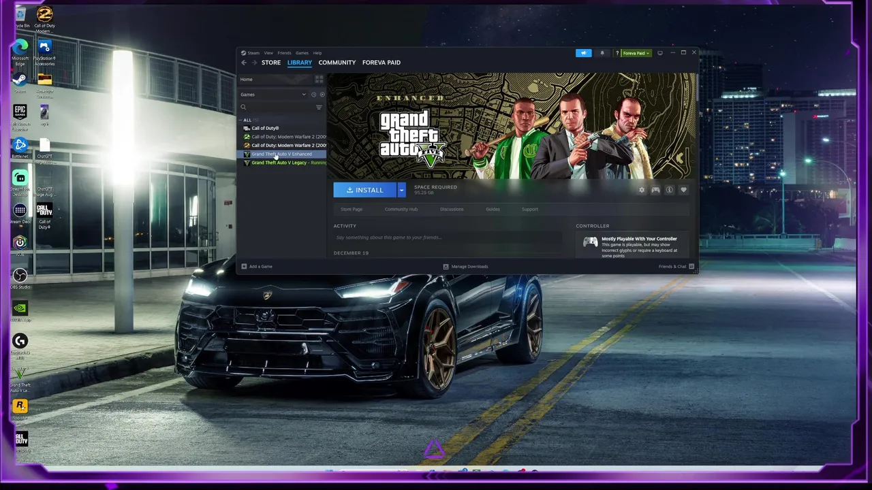
Task: Open the Games menu
Action: click(302, 52)
